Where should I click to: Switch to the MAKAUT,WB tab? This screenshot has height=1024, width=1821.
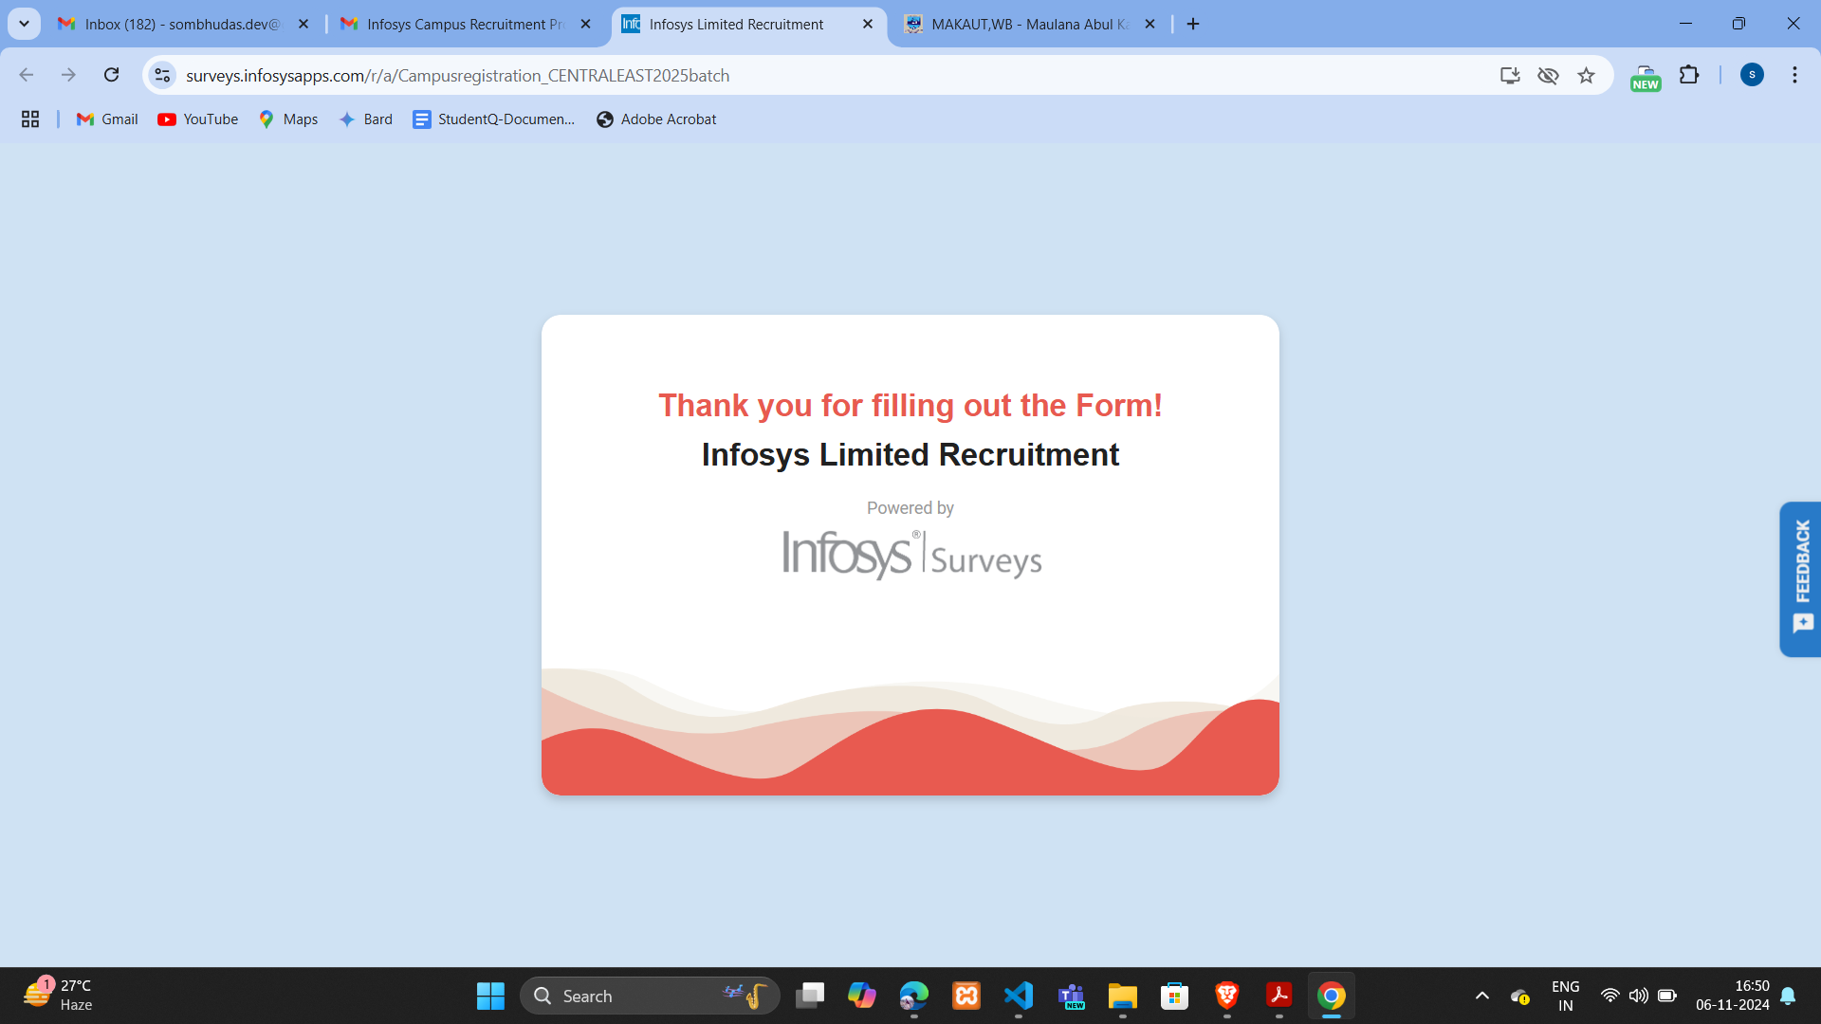pos(1030,24)
